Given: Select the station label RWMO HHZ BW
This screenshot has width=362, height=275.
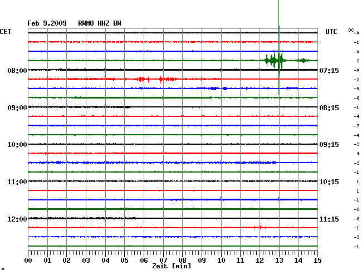Looking at the screenshot, I should coord(100,23).
